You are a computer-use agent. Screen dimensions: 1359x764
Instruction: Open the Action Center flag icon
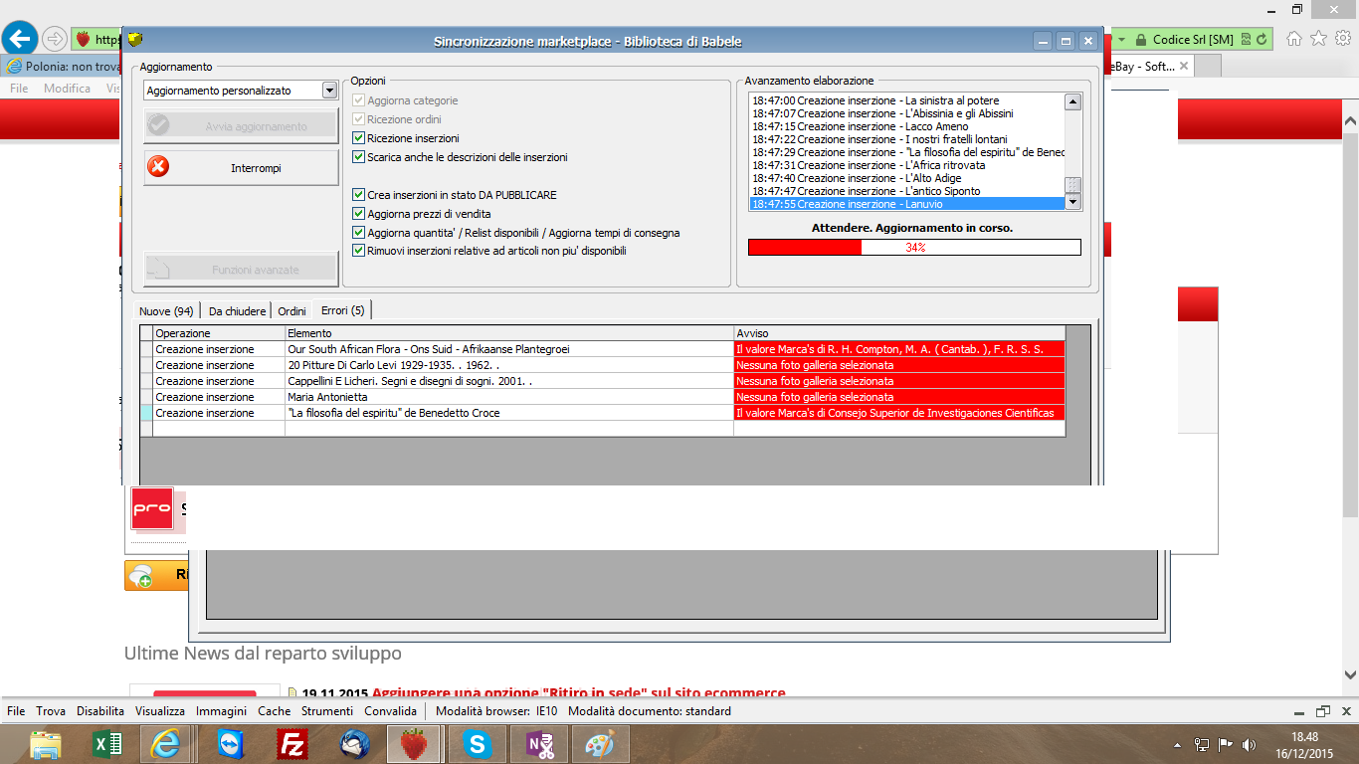[1226, 744]
